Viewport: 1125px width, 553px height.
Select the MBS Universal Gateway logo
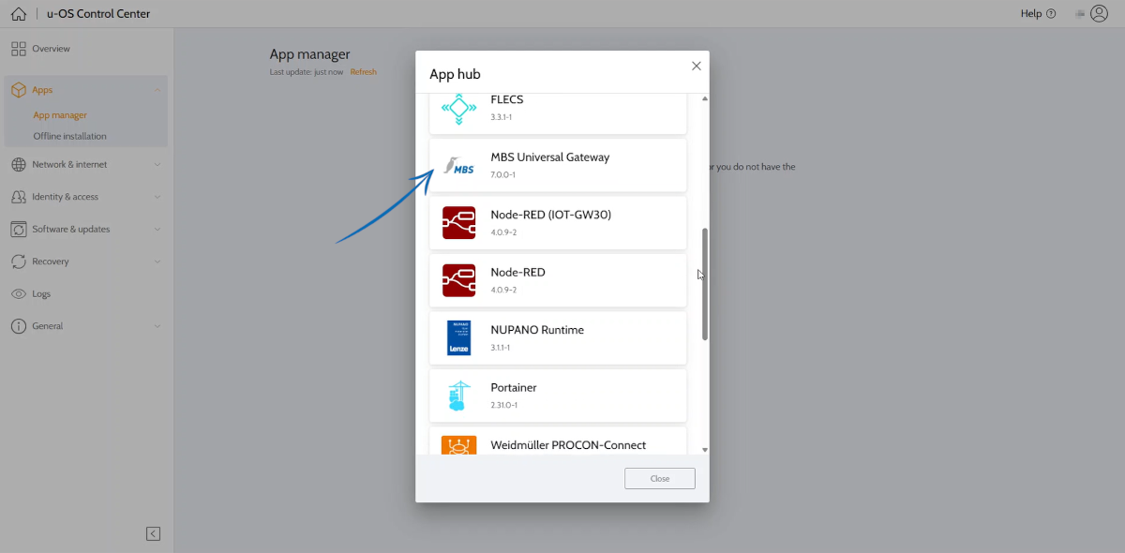point(458,166)
